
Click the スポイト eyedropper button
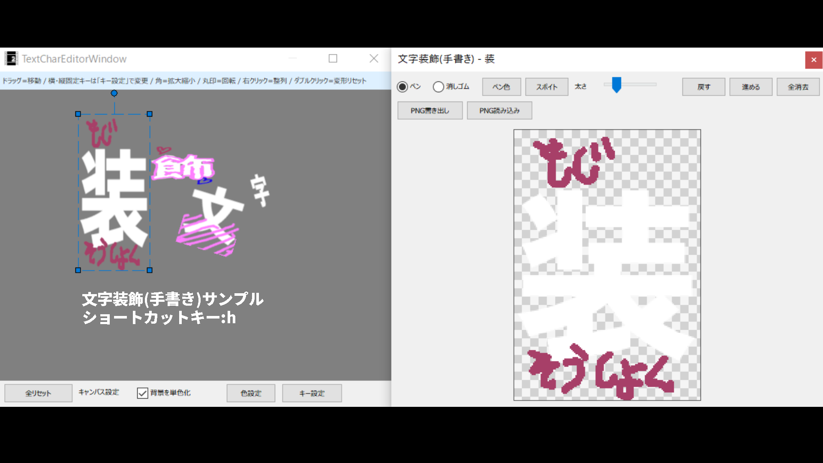(x=547, y=87)
